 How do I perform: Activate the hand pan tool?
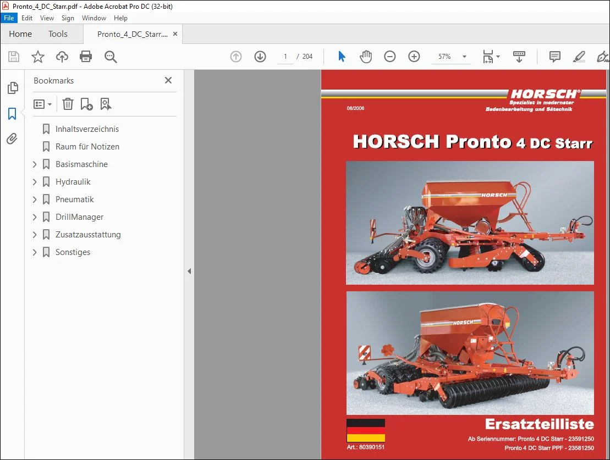point(366,57)
